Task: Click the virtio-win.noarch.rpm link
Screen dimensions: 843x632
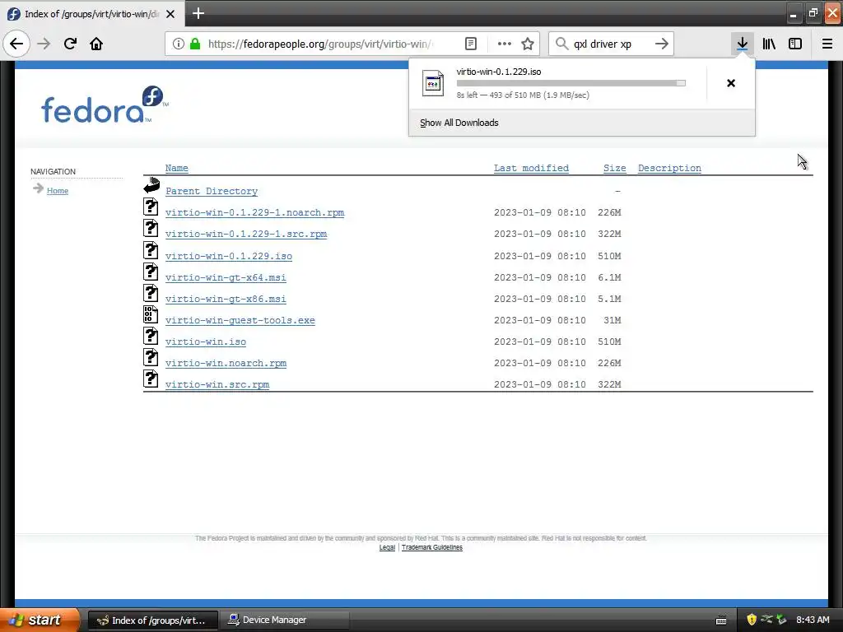Action: point(226,363)
